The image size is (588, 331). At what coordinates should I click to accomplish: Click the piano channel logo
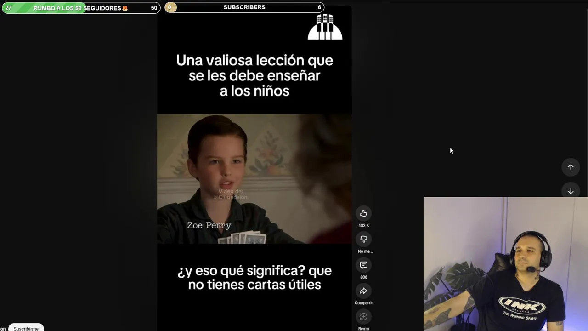coord(325,27)
